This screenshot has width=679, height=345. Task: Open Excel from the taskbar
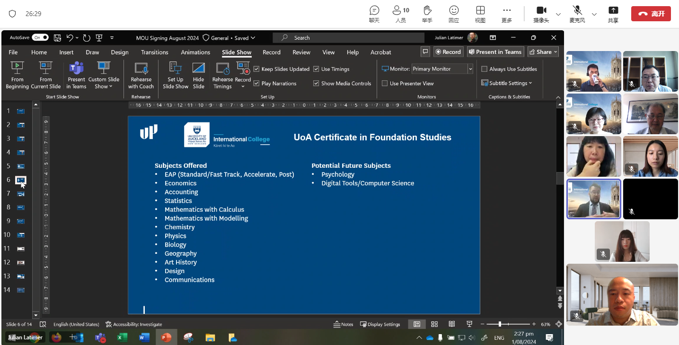[x=122, y=337]
